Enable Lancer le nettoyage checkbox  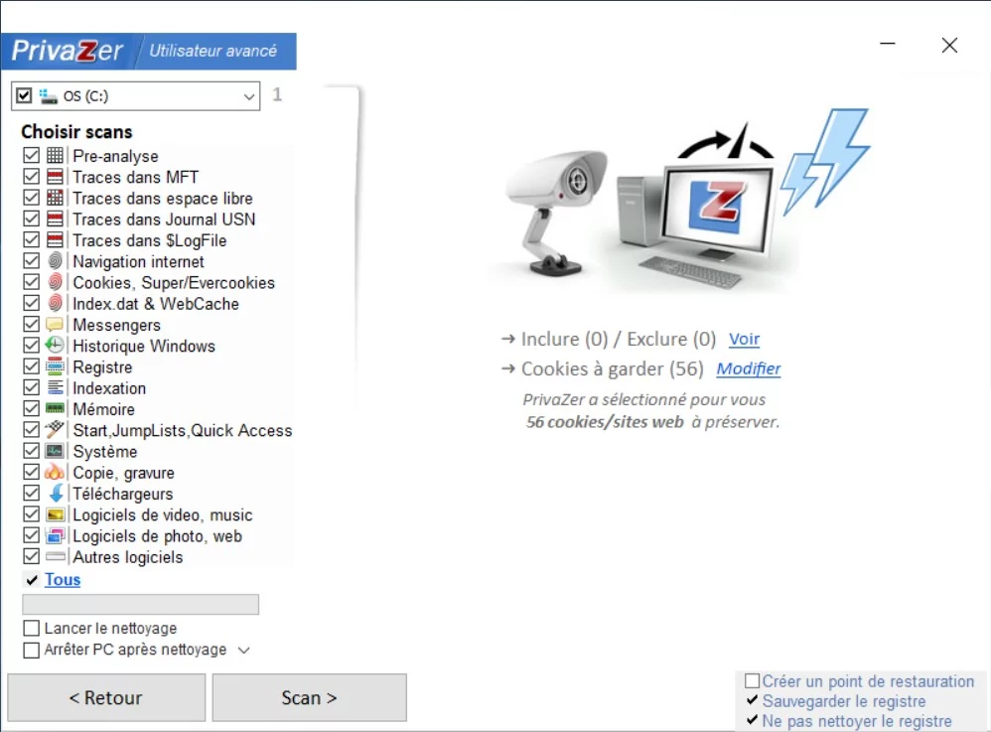(31, 629)
